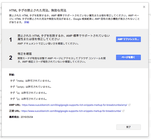Image resolution: width=151 pixels, height=139 pixels.
Task: Click the large step number 1
Action: click(11, 40)
